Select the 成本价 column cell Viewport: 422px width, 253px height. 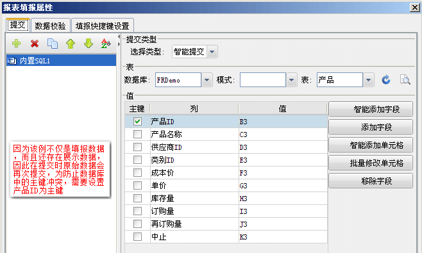pyautogui.click(x=194, y=172)
